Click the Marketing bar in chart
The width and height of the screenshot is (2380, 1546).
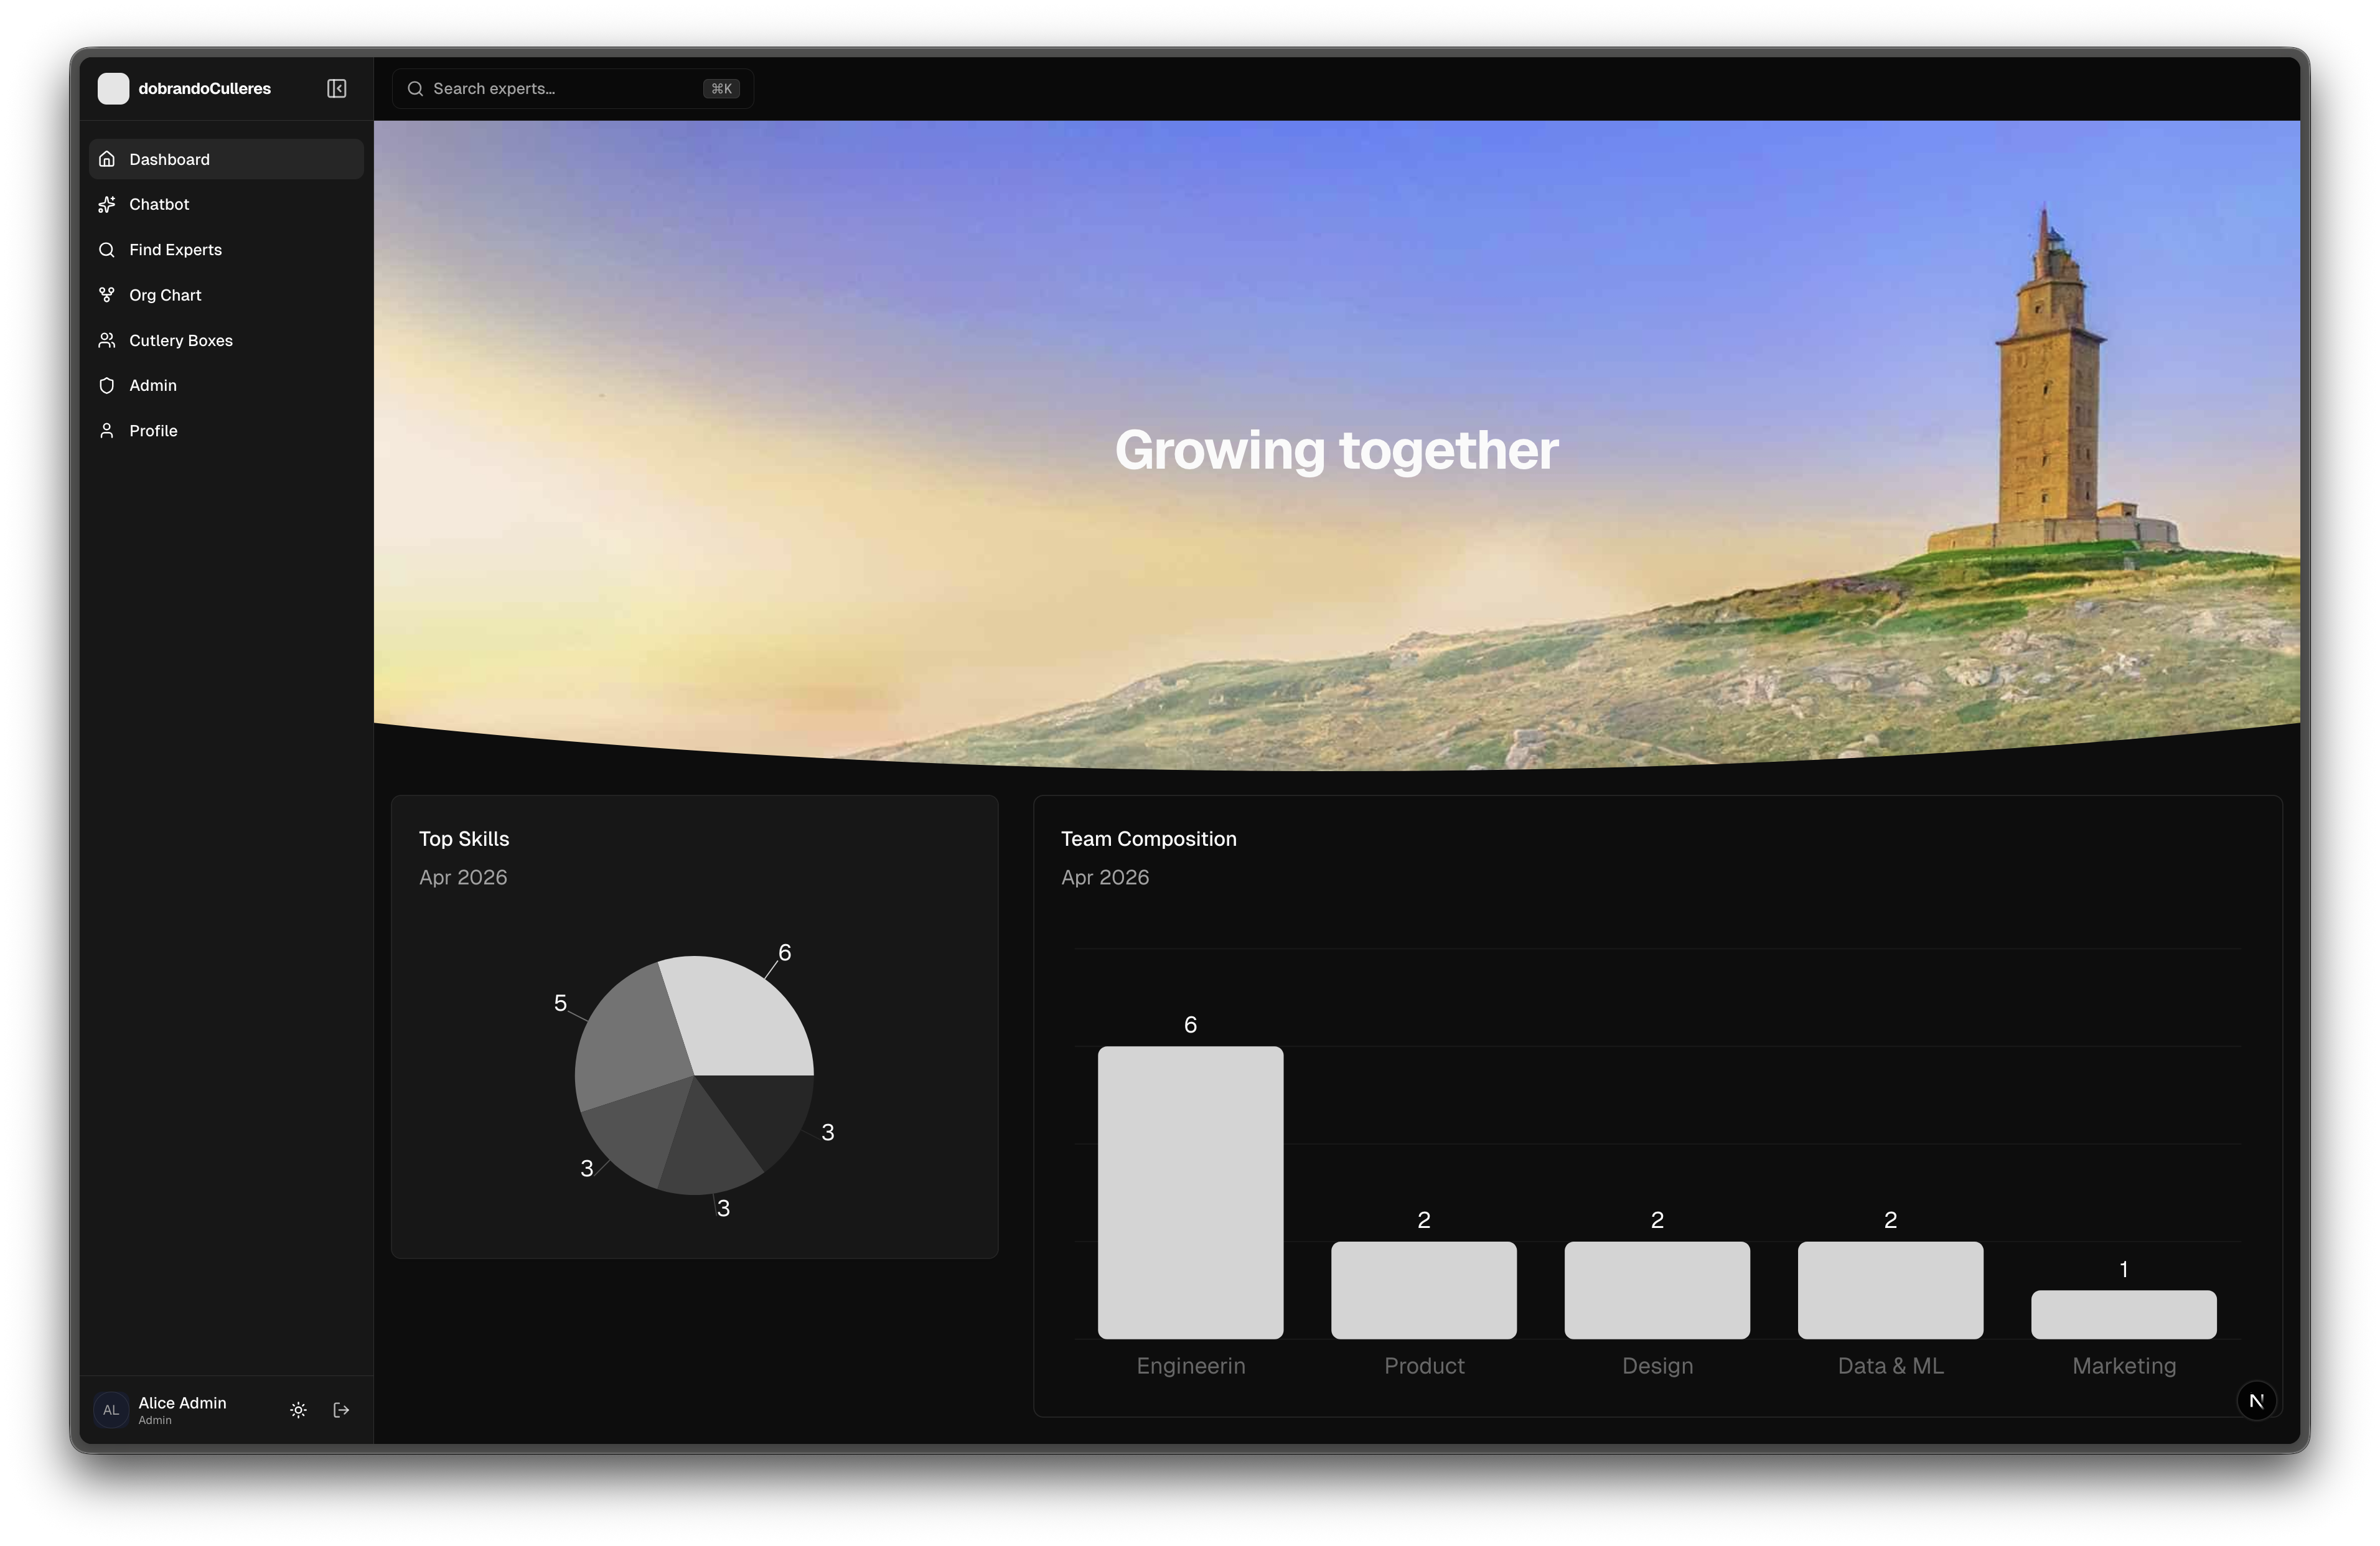click(2123, 1314)
